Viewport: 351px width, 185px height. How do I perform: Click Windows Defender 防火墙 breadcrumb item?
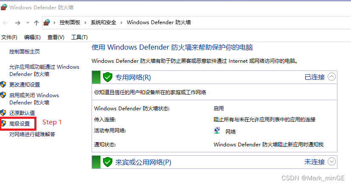pos(159,22)
